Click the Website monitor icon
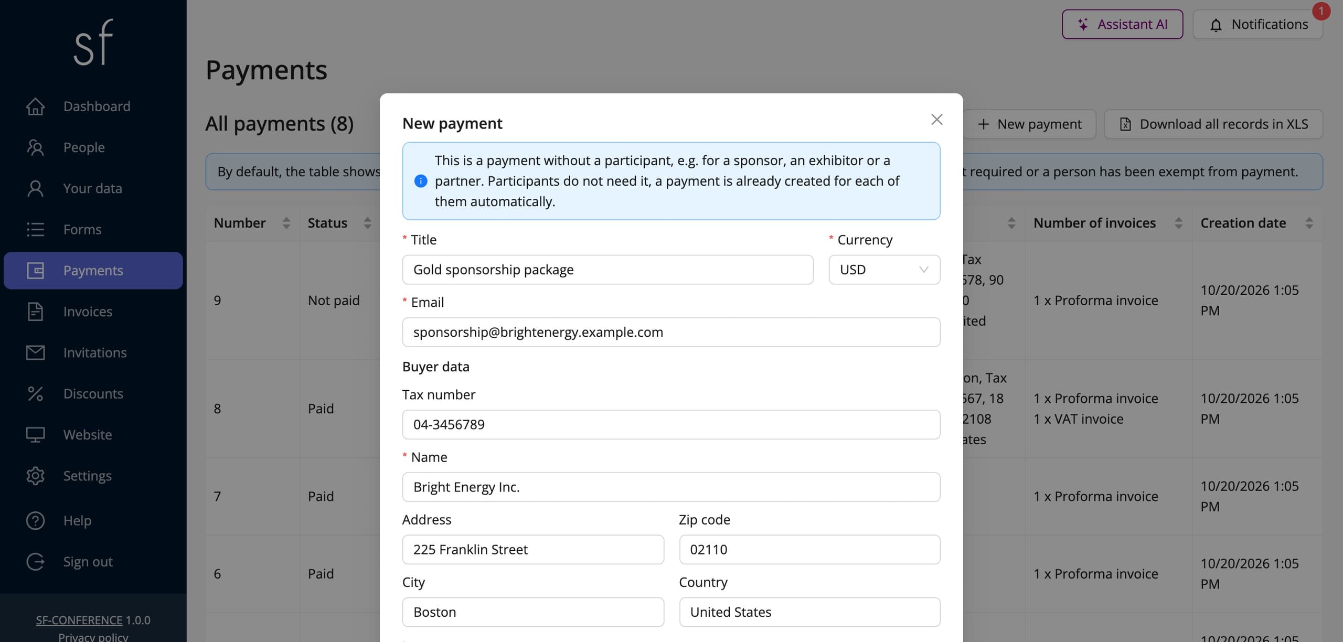1343x642 pixels. 35,435
